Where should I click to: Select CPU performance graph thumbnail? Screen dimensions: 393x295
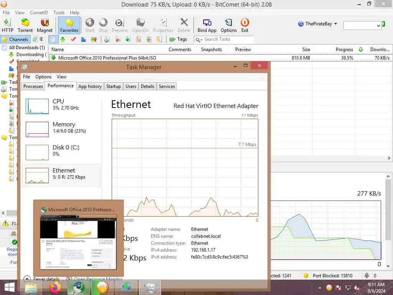(37, 106)
